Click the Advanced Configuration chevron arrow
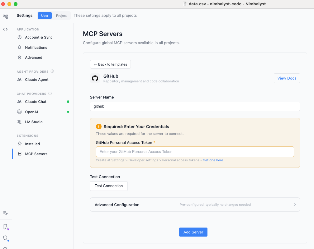Viewport: 314px width, 249px height. coord(295,205)
